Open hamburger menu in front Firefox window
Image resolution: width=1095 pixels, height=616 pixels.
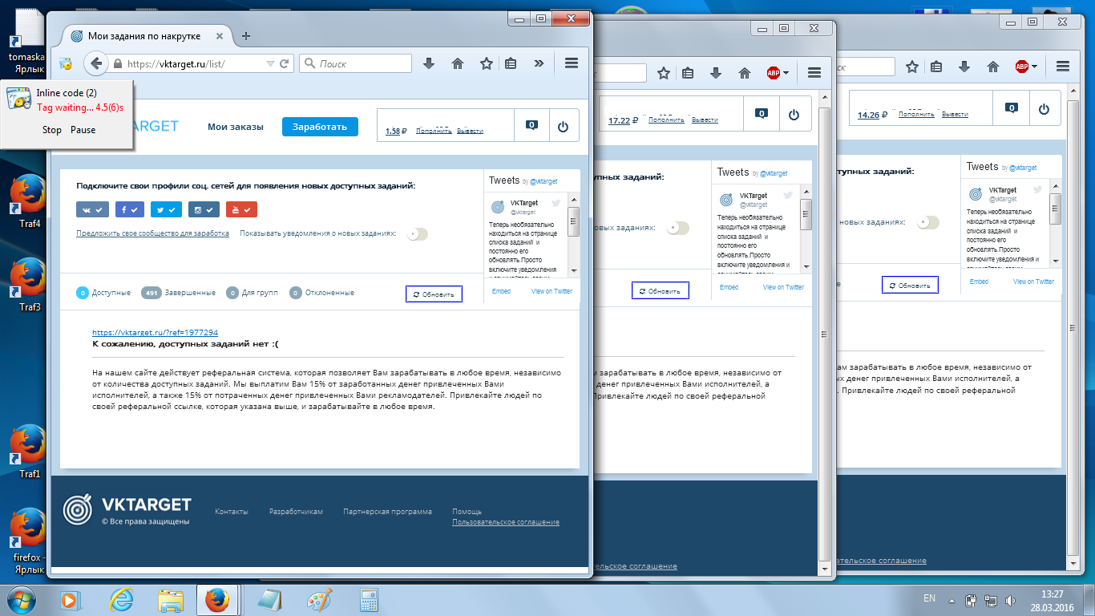[572, 63]
